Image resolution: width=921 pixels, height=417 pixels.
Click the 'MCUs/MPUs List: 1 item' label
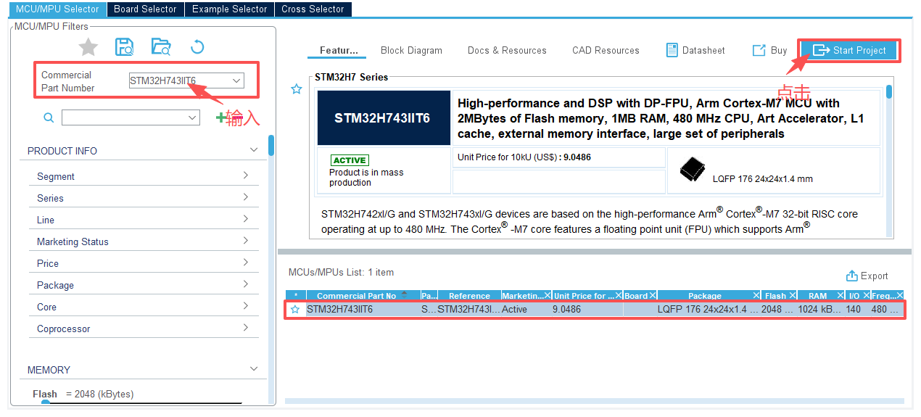[x=341, y=272]
